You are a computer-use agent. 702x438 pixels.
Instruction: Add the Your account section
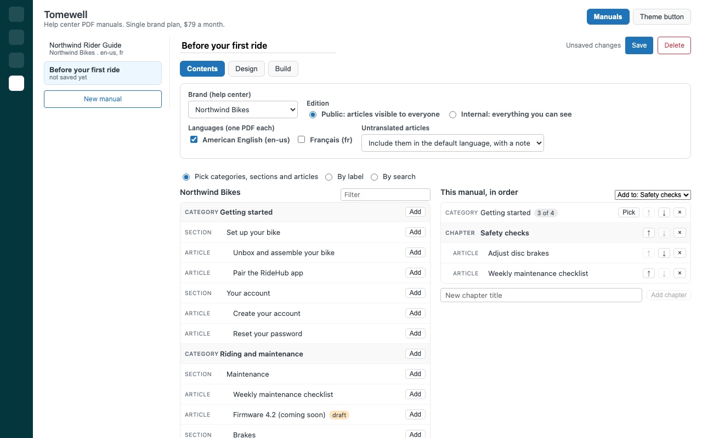point(415,293)
